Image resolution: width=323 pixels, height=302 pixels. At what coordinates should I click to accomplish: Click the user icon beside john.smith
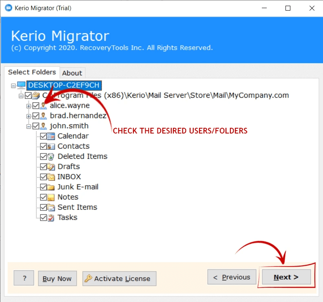click(43, 126)
